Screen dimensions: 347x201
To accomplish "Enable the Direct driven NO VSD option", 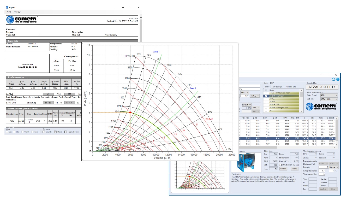I will (x=280, y=165).
